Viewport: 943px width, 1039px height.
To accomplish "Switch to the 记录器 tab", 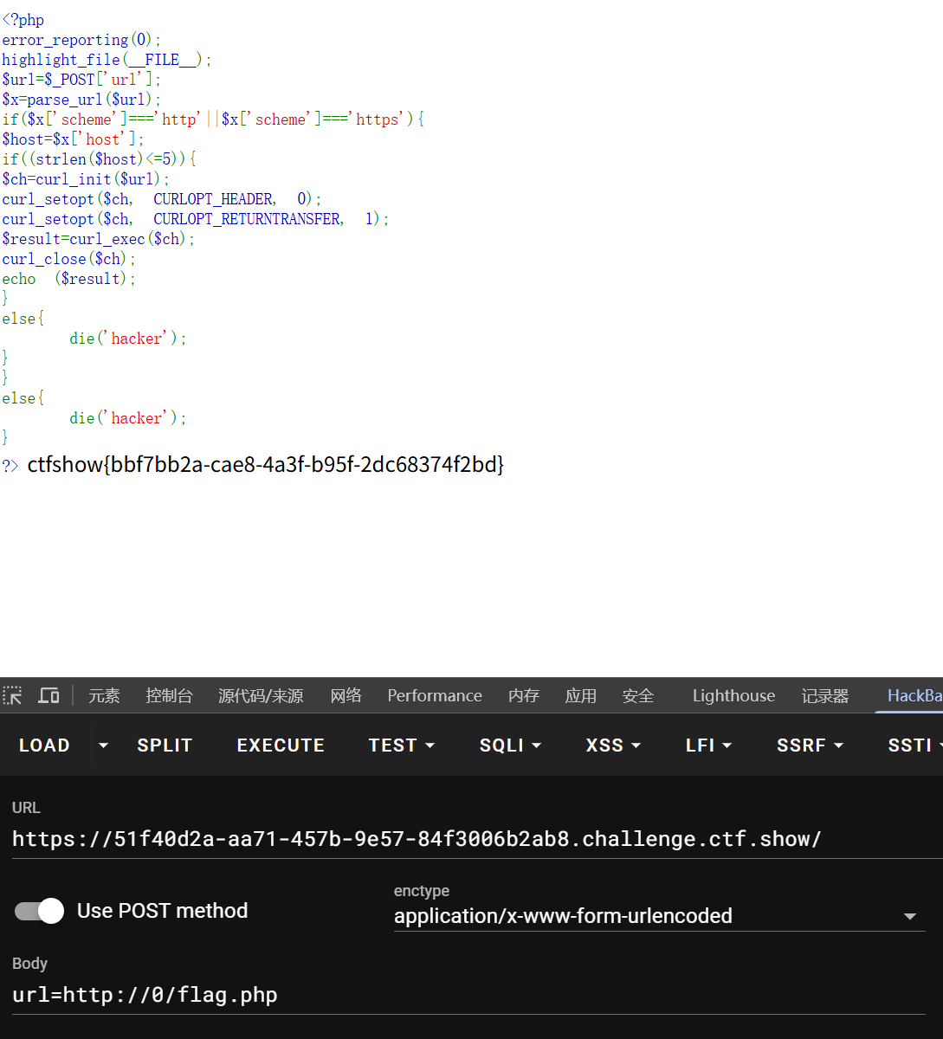I will [825, 696].
